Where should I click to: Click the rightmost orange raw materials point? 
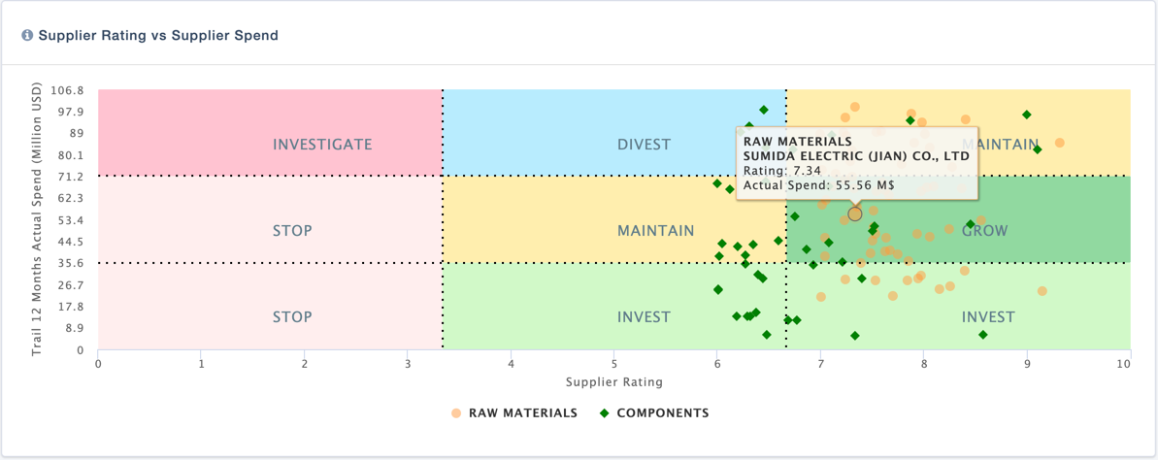1059,143
